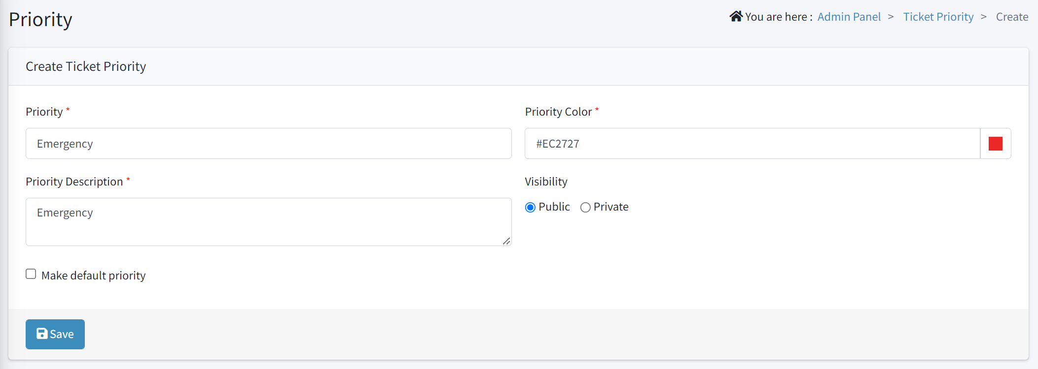Click the textarea resize handle
The image size is (1038, 369).
tap(507, 242)
